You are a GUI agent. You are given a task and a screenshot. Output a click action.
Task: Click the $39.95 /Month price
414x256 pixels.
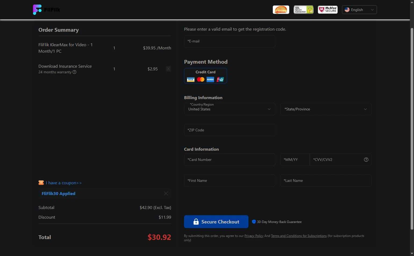point(157,48)
